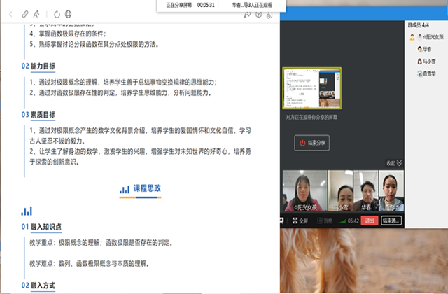Select the 宫格 grid view option

tap(324, 220)
